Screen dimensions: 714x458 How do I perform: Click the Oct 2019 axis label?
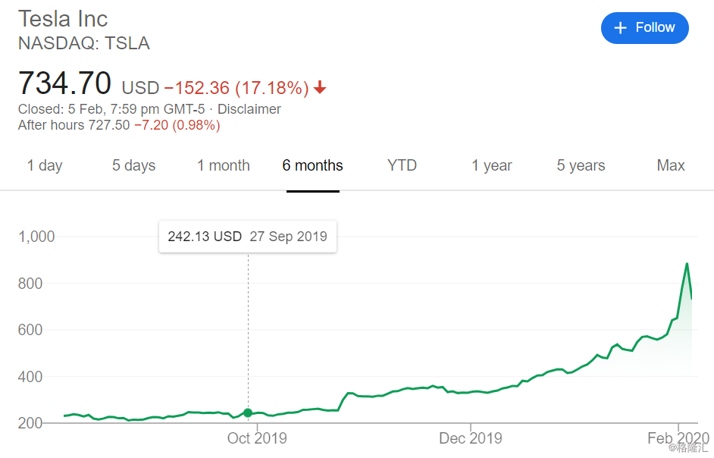point(257,438)
